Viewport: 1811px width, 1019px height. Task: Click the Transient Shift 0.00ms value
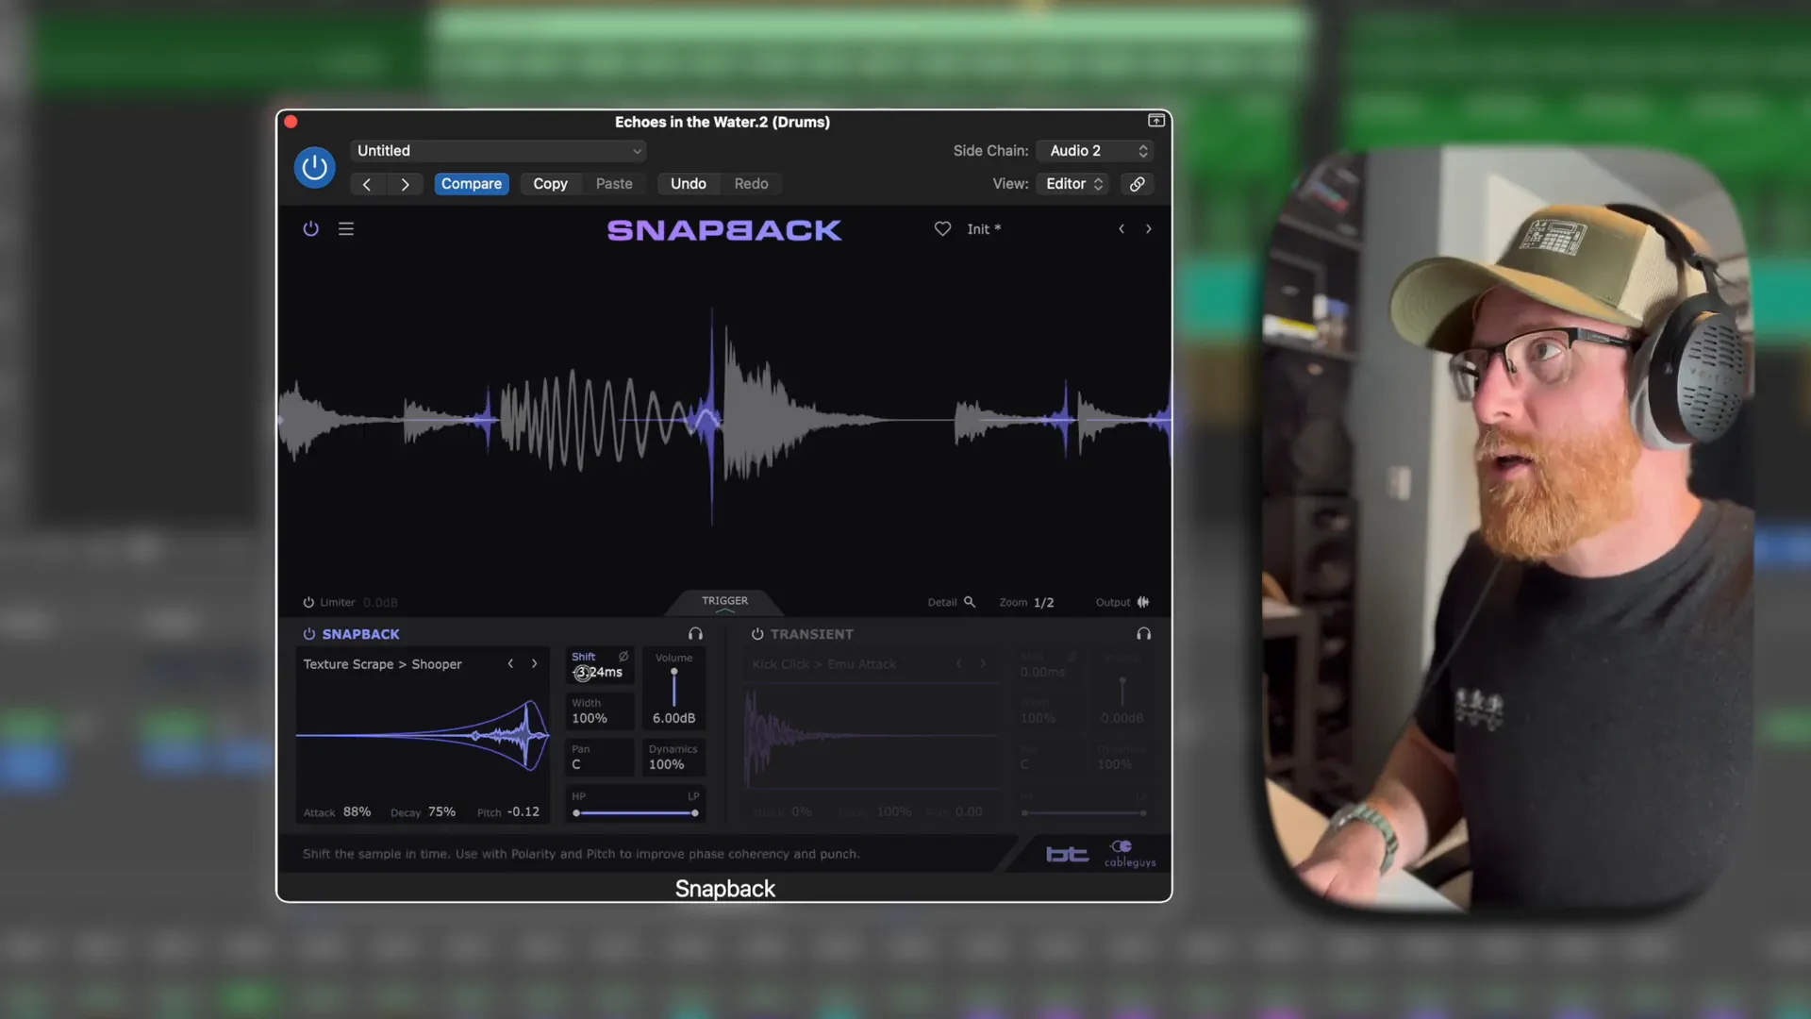pos(1042,673)
